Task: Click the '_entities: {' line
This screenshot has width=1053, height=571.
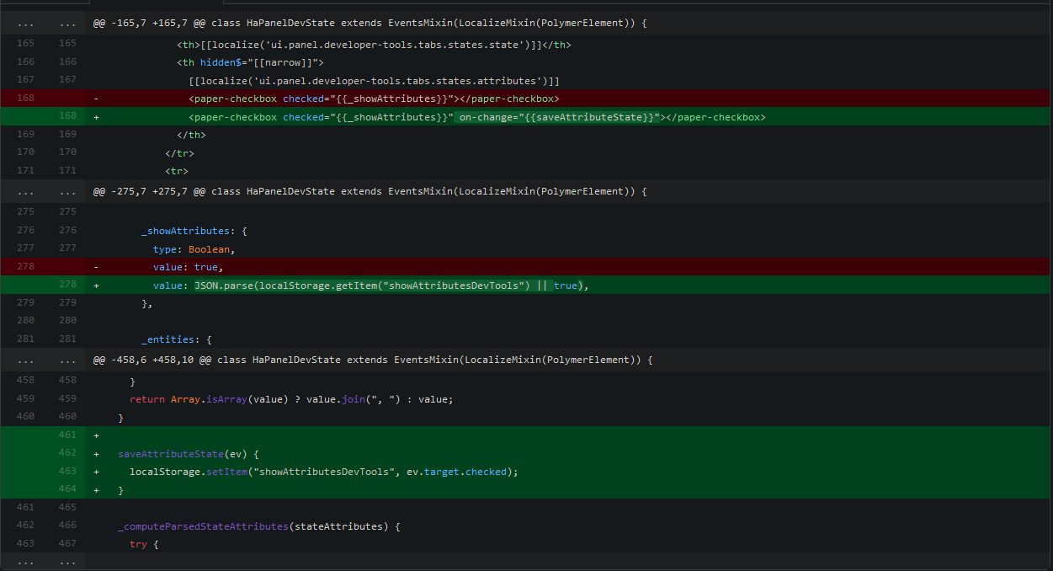Action: [177, 339]
